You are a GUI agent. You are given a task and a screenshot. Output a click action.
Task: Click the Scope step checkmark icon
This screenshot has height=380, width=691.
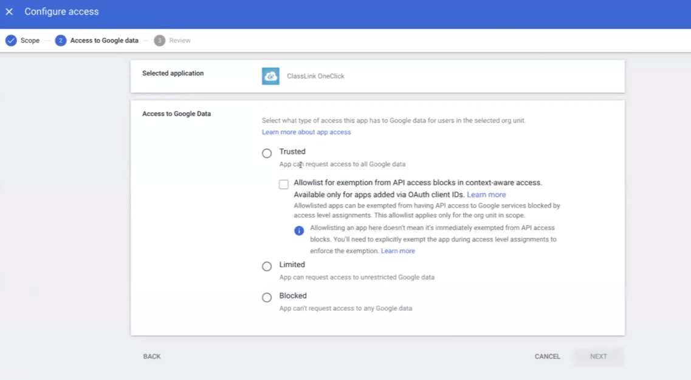(x=11, y=41)
